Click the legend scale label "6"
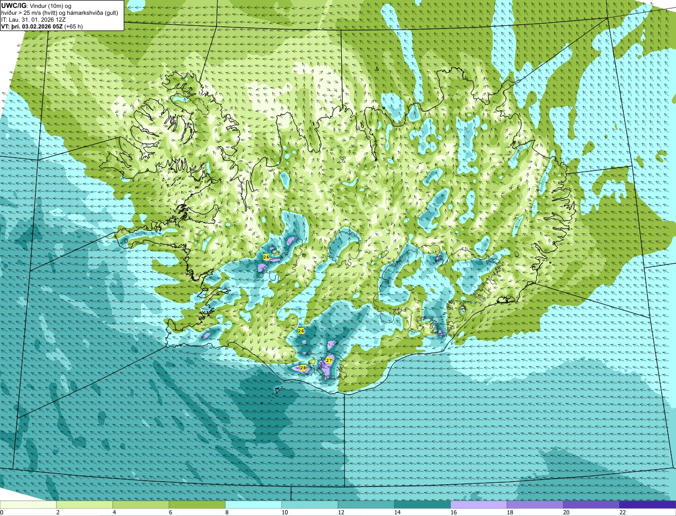Image resolution: width=676 pixels, height=516 pixels. pyautogui.click(x=171, y=512)
